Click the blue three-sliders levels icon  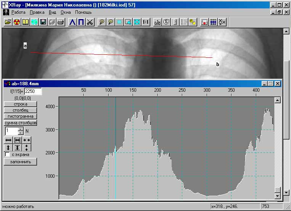click(x=213, y=22)
